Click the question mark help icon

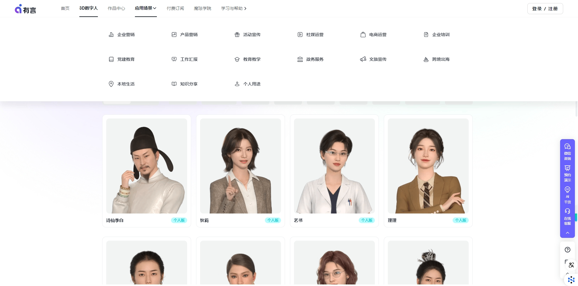[x=568, y=250]
